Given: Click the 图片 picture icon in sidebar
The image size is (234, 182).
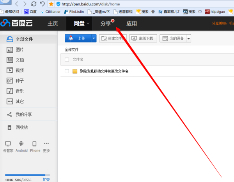Looking at the screenshot, I should click(x=10, y=49).
